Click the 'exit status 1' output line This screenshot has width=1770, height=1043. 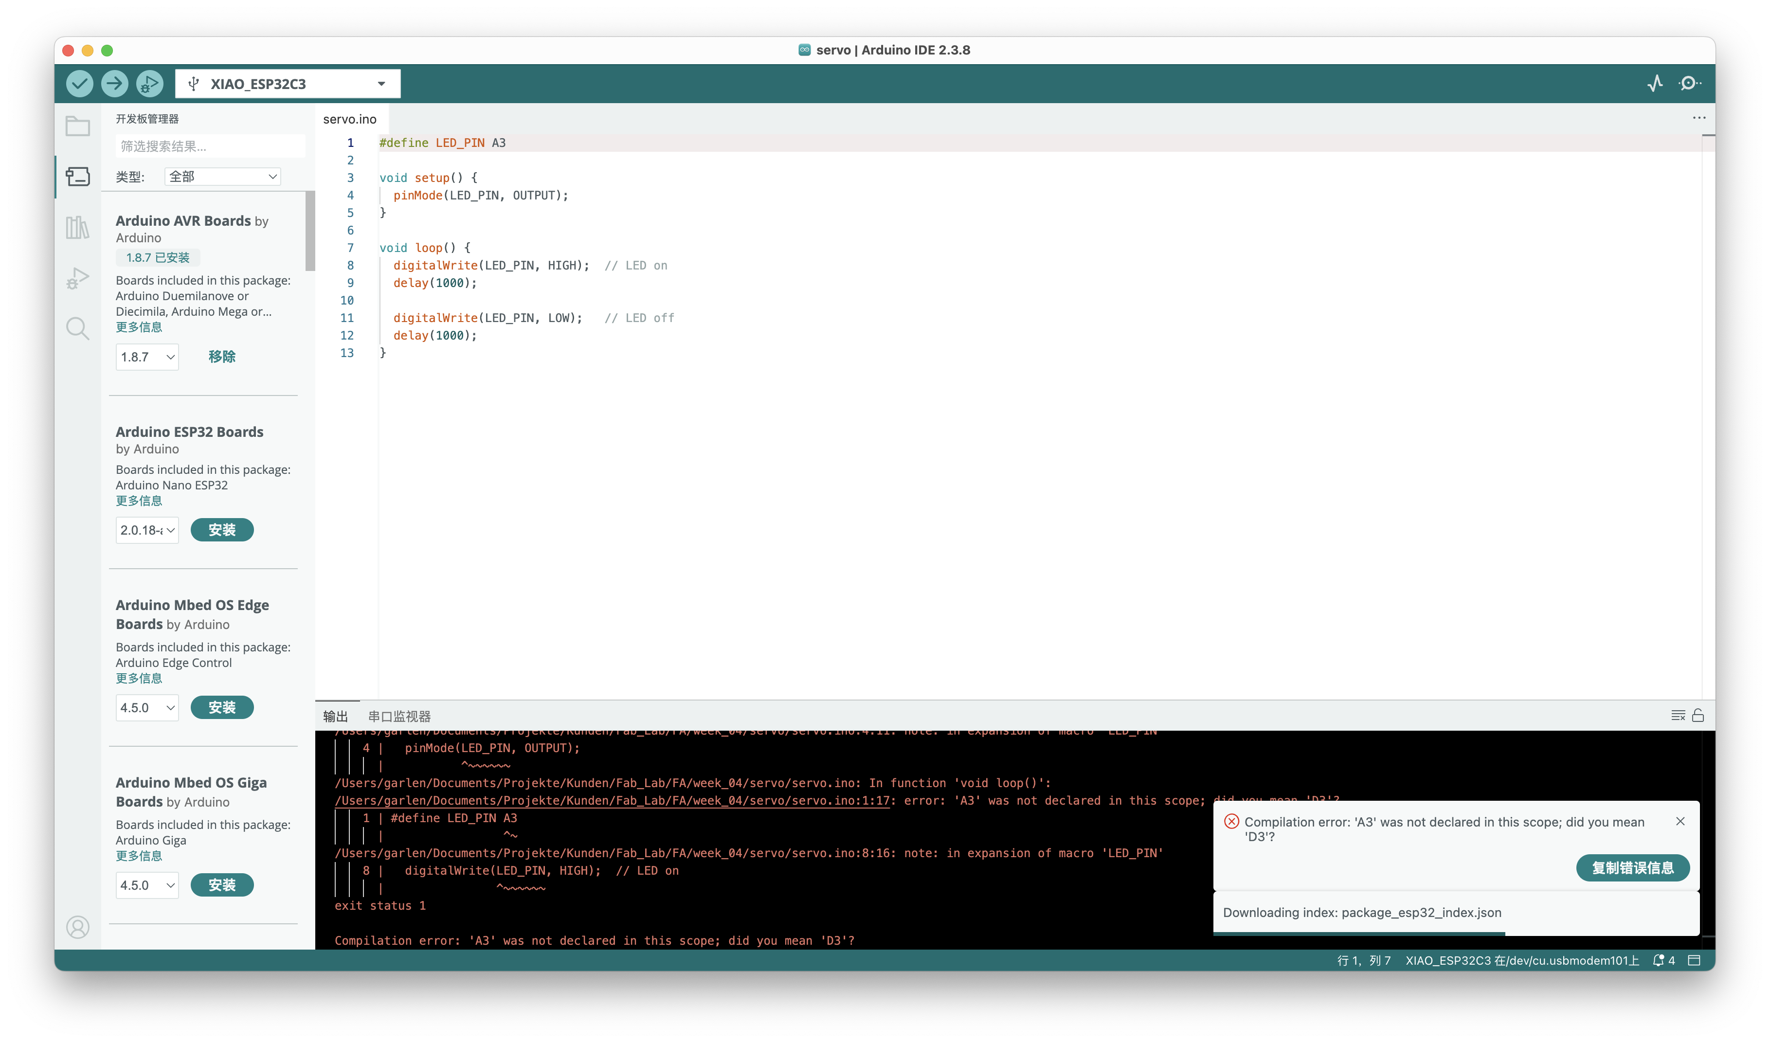pyautogui.click(x=380, y=906)
